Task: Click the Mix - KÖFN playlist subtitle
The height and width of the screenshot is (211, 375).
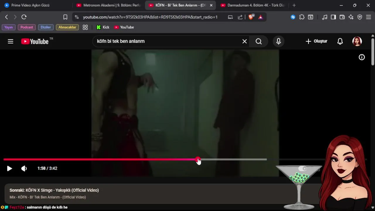Action: [48, 197]
